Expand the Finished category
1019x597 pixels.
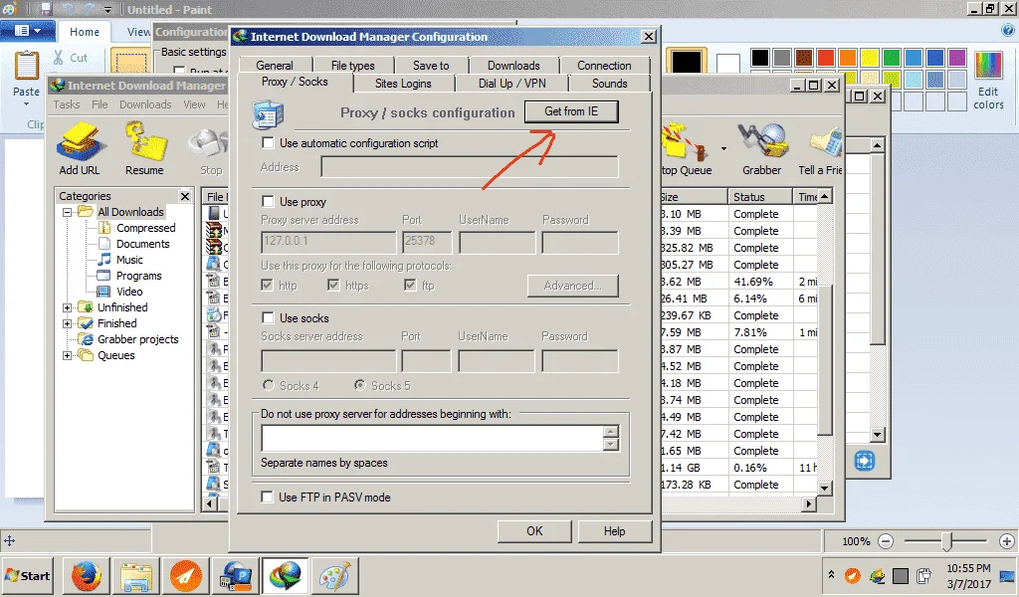tap(67, 323)
